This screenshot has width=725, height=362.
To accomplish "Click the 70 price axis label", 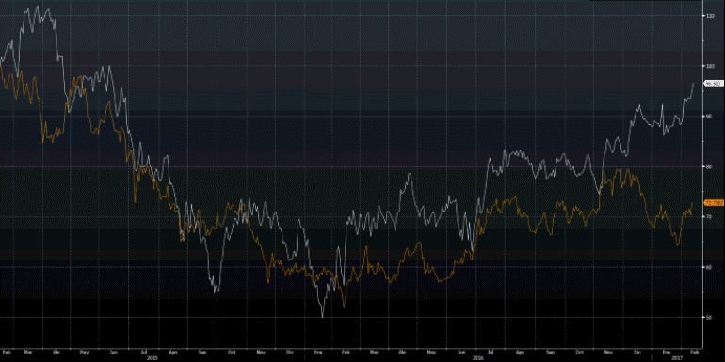I will [708, 216].
